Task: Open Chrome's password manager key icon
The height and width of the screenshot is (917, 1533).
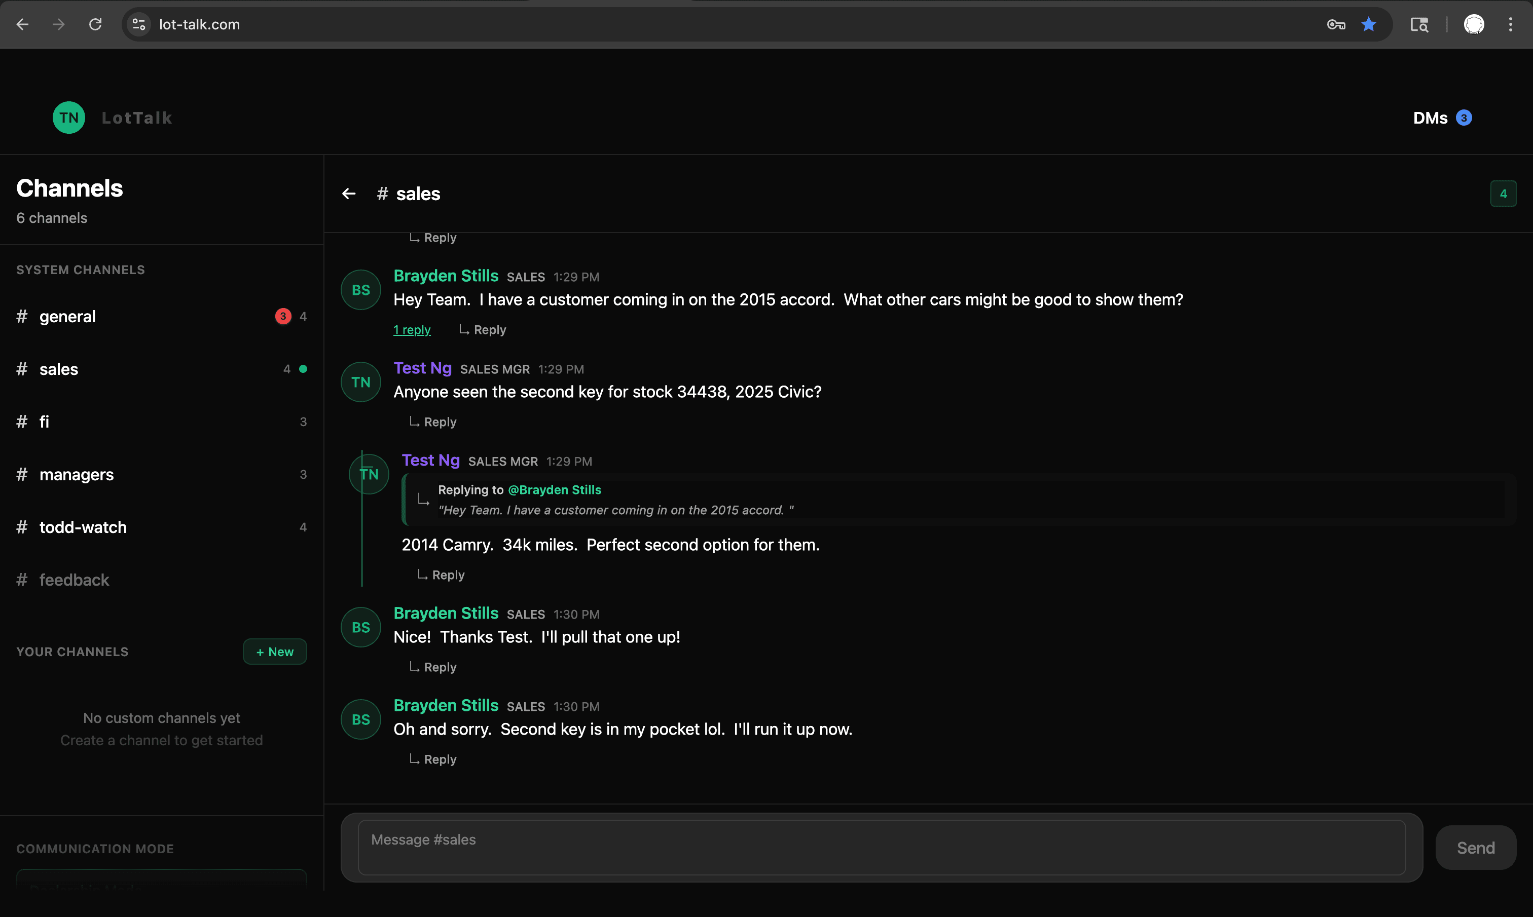Action: pos(1335,25)
